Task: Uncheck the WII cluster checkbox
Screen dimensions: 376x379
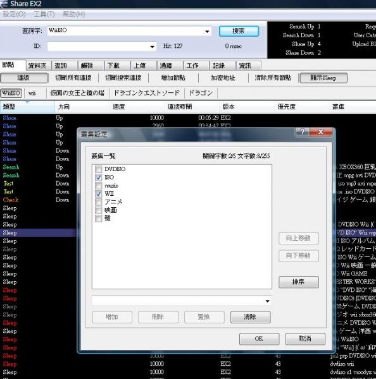Action: point(98,194)
